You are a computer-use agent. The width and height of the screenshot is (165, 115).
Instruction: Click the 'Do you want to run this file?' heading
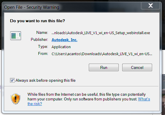point(38,21)
